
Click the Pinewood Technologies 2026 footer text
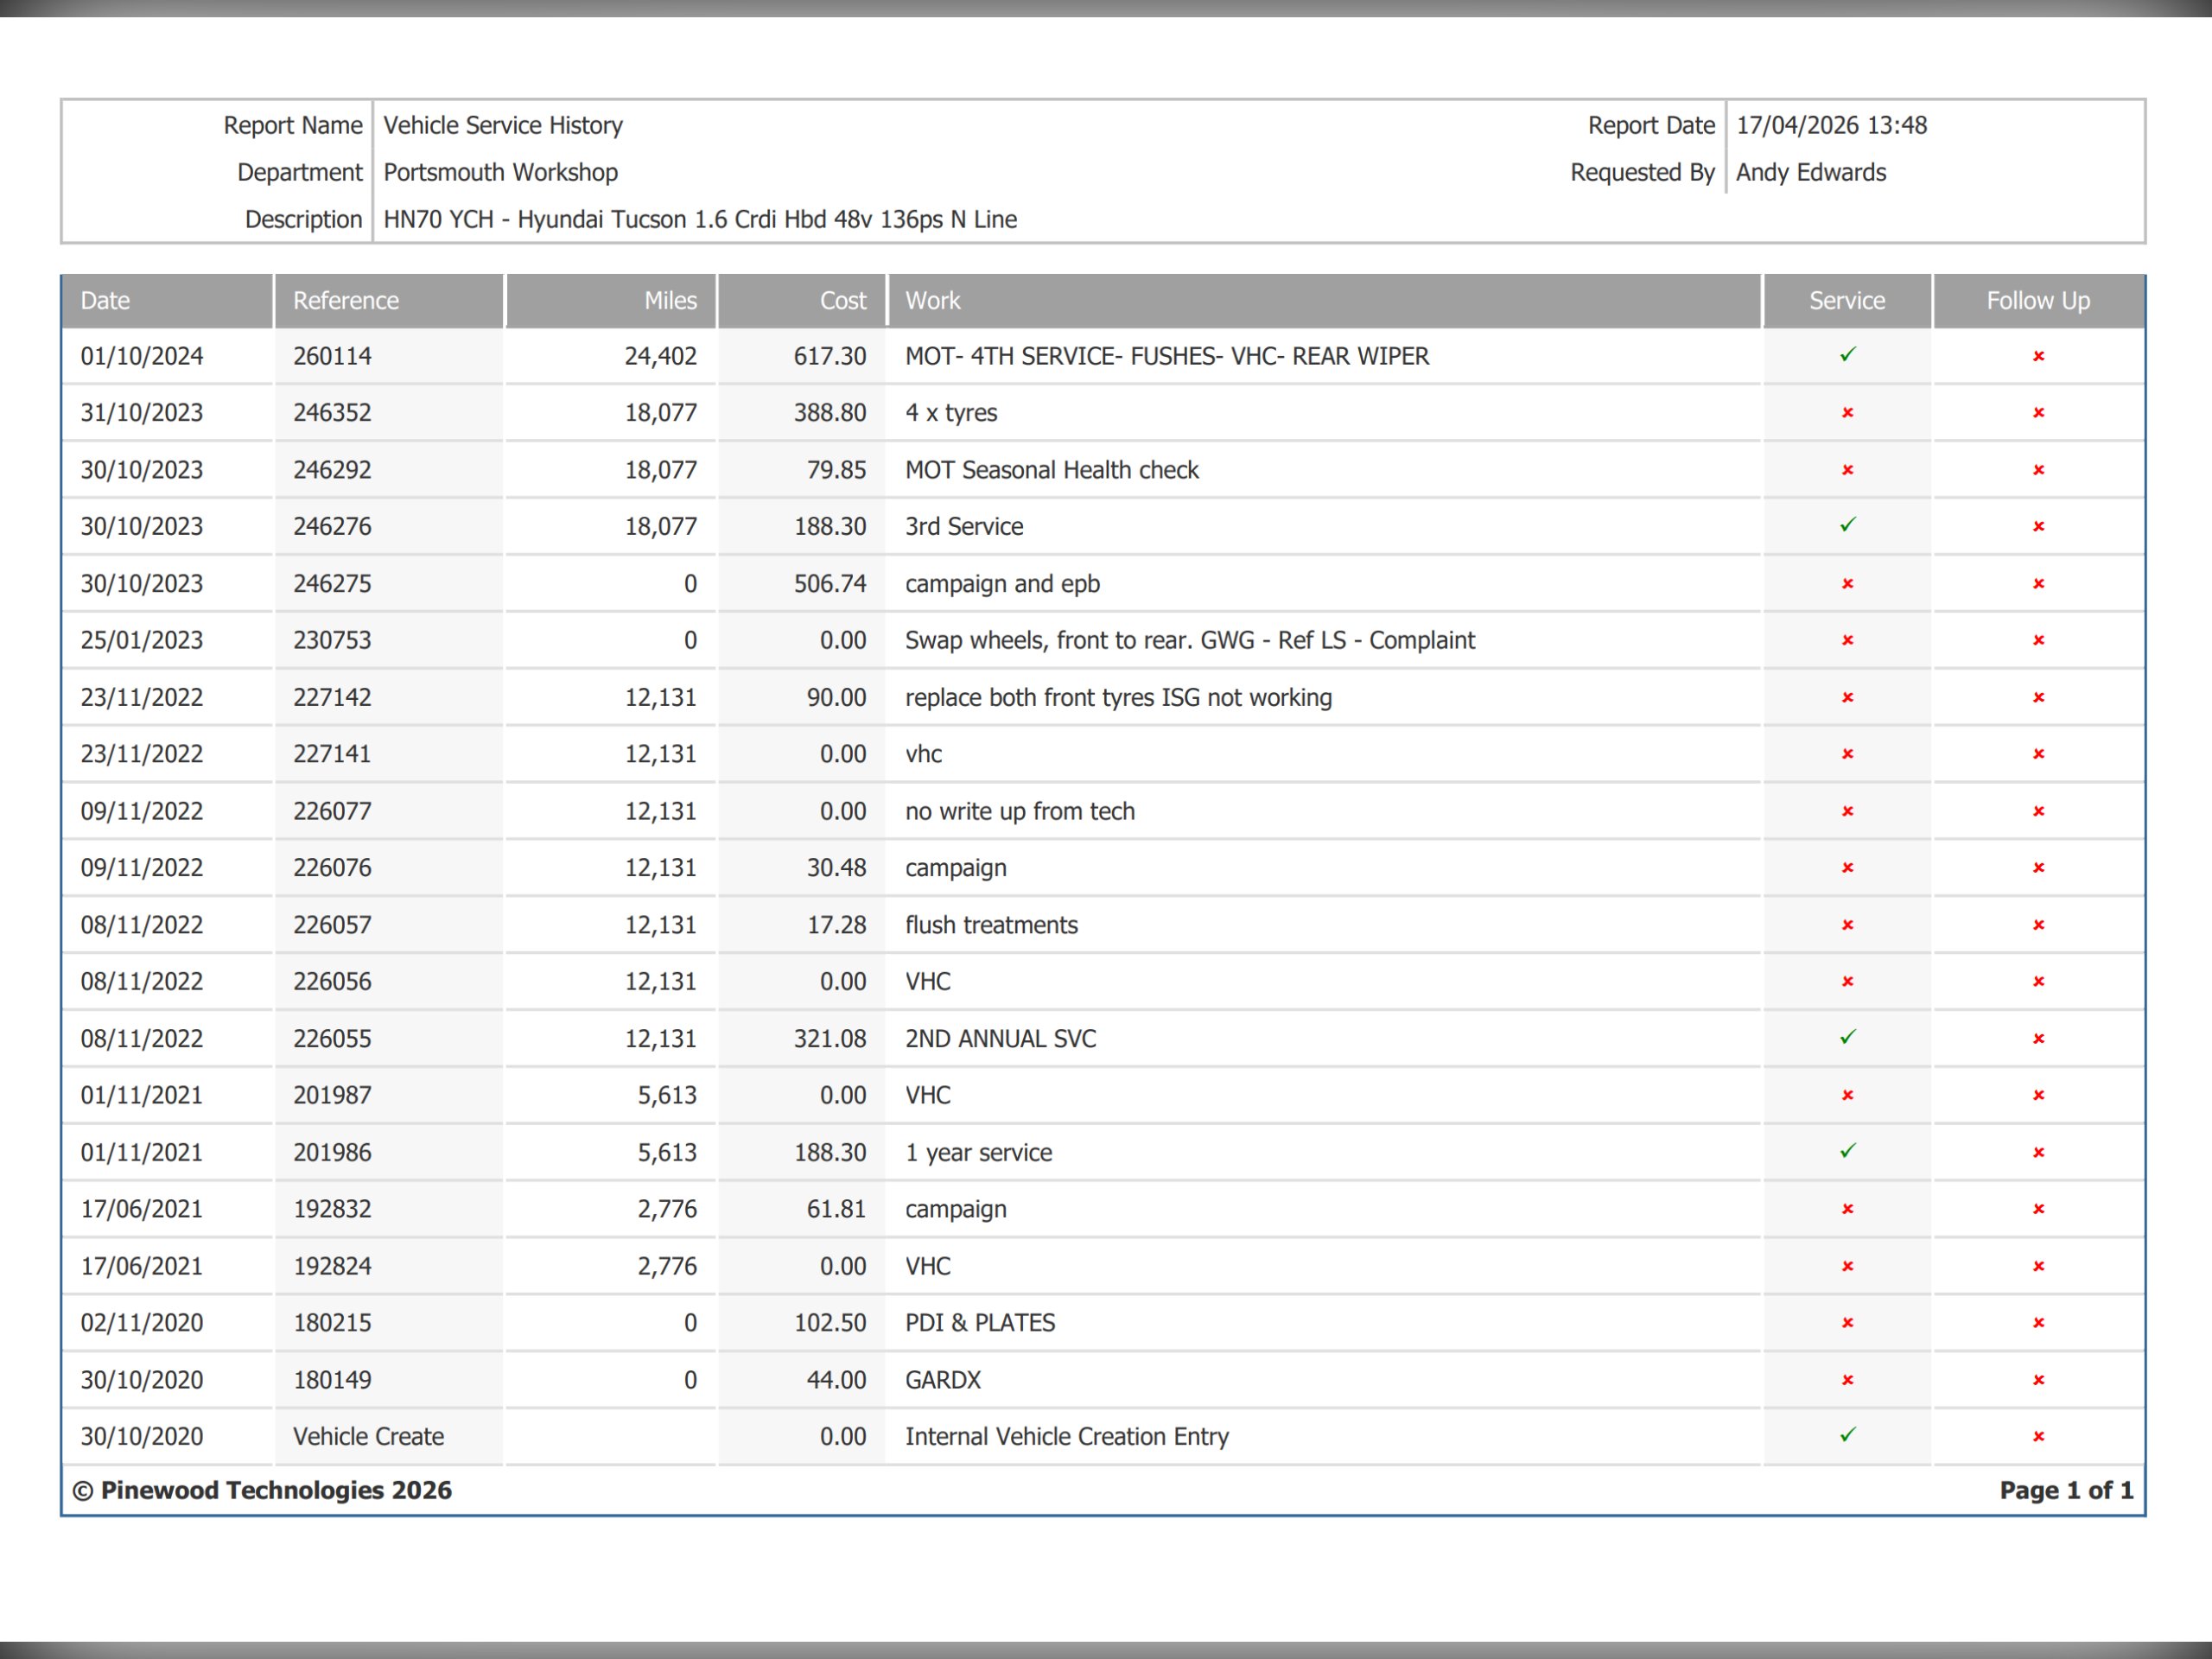[x=262, y=1490]
